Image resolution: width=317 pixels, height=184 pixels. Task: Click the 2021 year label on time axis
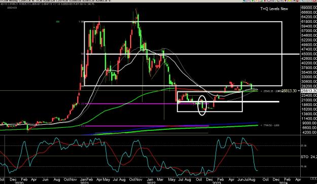point(84,183)
